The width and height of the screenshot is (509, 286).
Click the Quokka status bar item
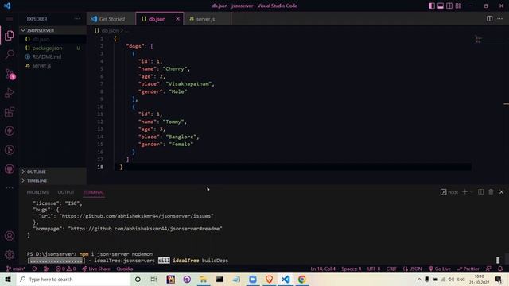pos(125,269)
